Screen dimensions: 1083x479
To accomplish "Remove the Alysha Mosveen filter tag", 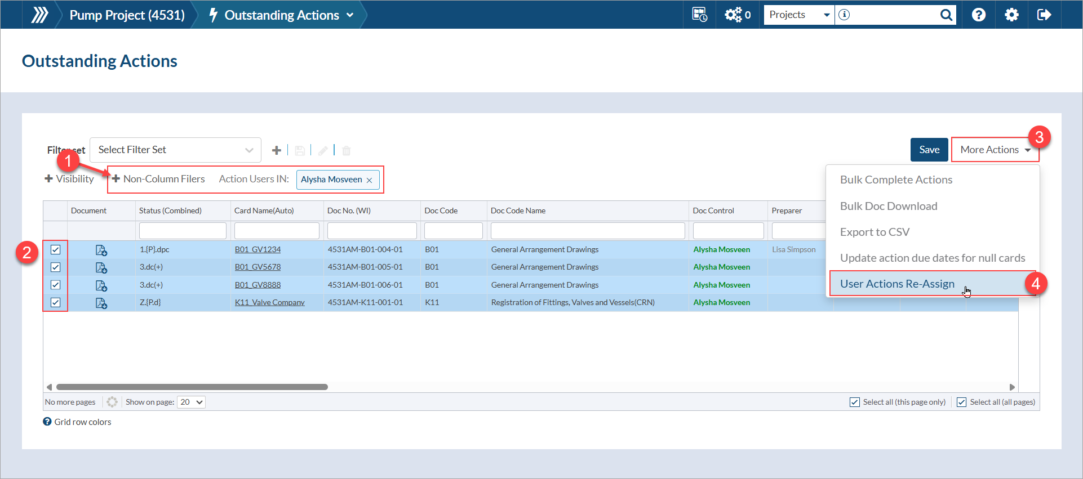I will pos(370,180).
